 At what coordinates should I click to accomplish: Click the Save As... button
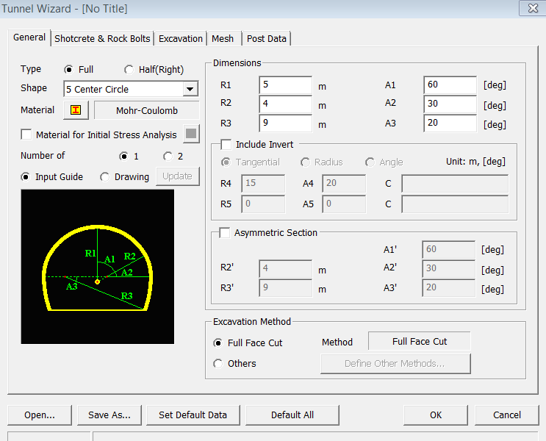[x=109, y=415]
